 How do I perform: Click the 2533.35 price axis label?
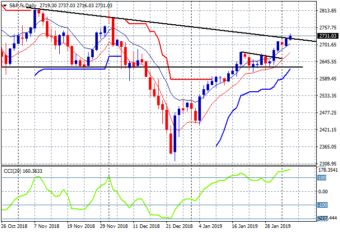(328, 96)
